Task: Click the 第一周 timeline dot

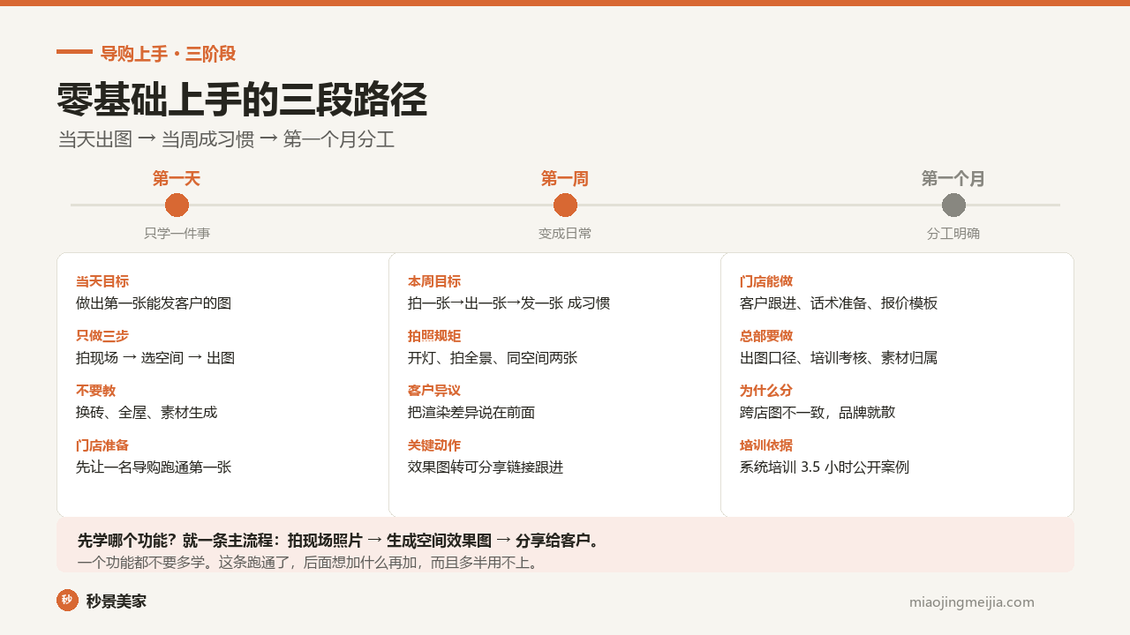Action: tap(565, 205)
